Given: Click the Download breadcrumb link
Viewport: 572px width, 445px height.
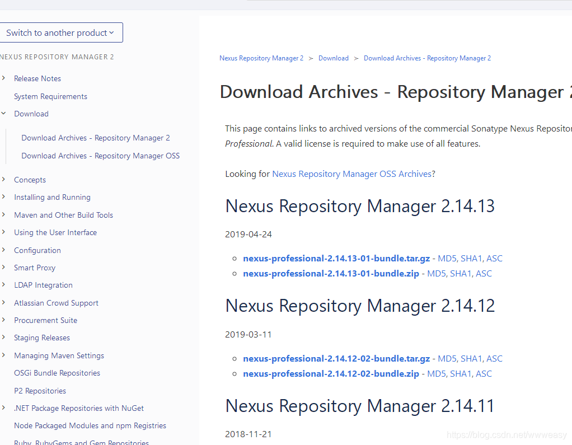Looking at the screenshot, I should coord(334,58).
